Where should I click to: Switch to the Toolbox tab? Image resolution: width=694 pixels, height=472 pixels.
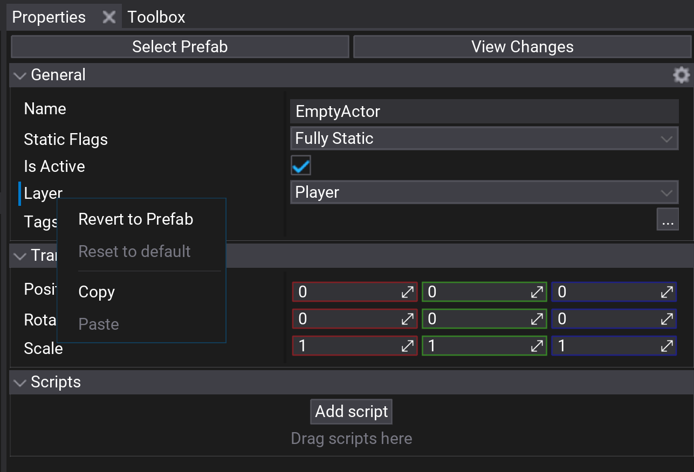click(155, 17)
